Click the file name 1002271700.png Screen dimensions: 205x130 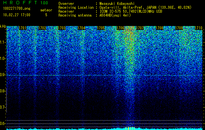pyautogui.click(x=17, y=8)
